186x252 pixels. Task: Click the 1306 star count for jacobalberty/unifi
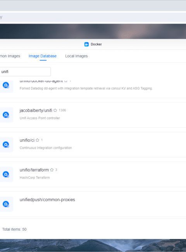(x=62, y=110)
